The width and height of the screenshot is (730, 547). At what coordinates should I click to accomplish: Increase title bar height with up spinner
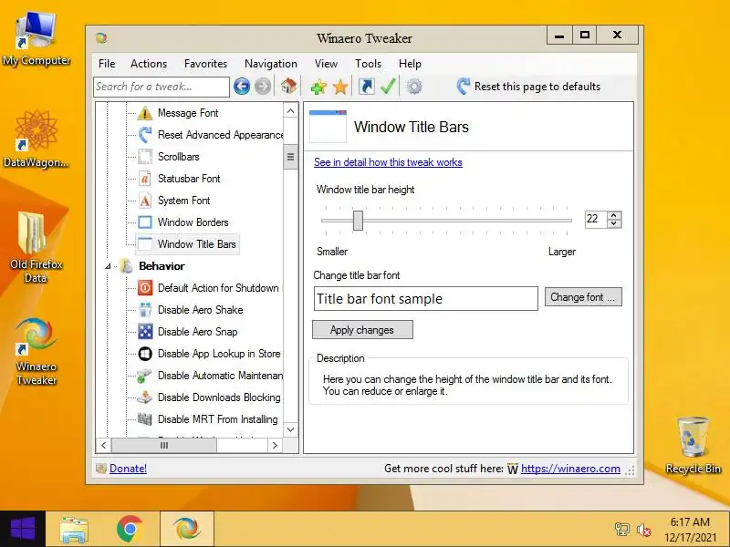(x=614, y=215)
